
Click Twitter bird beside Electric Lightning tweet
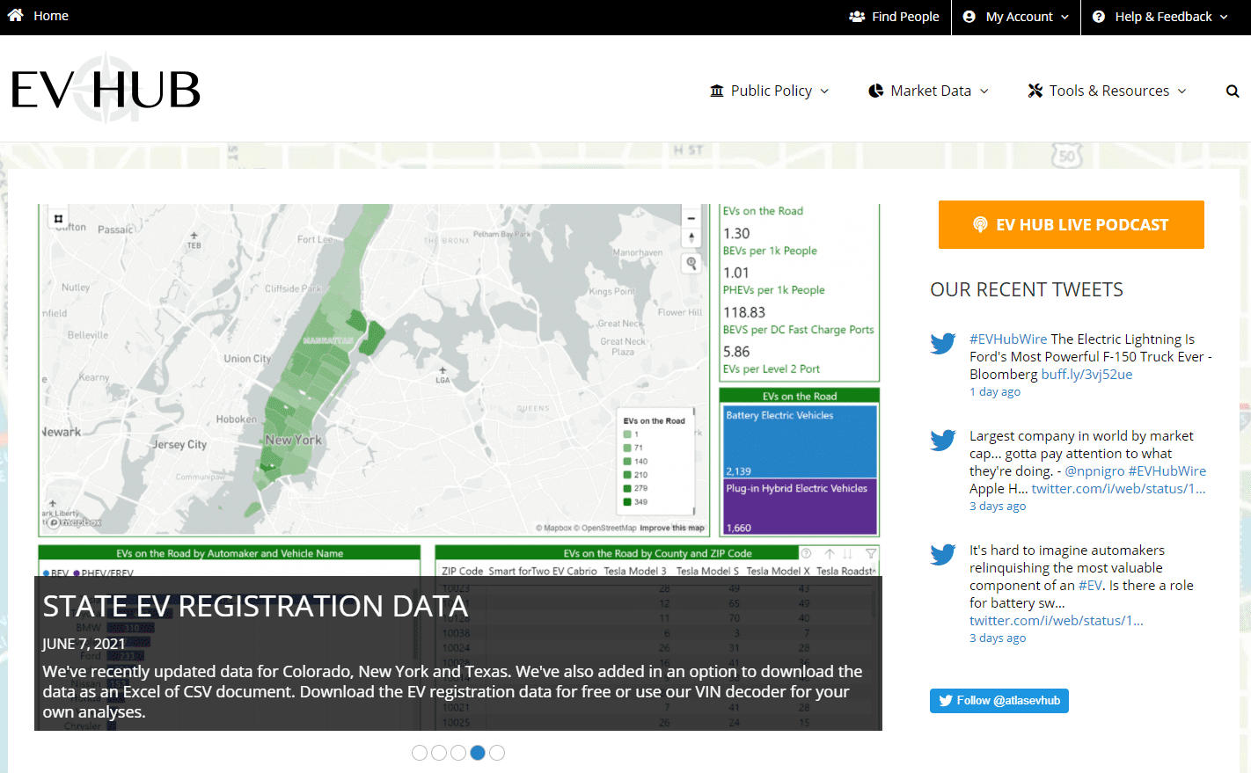click(943, 343)
